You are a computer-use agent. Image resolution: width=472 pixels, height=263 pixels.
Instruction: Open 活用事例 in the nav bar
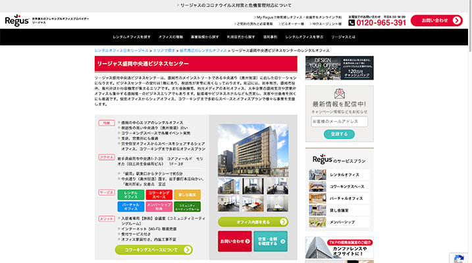pyautogui.click(x=270, y=37)
